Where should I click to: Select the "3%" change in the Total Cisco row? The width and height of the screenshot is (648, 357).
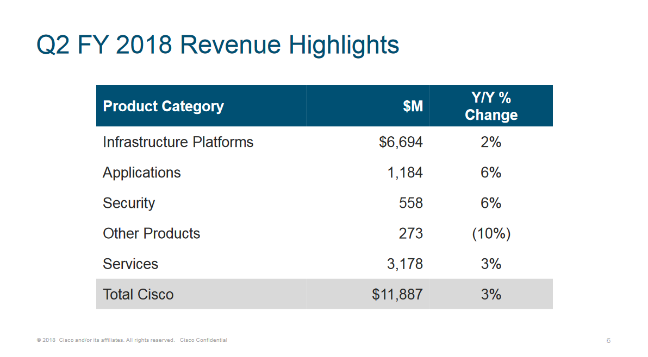(491, 295)
